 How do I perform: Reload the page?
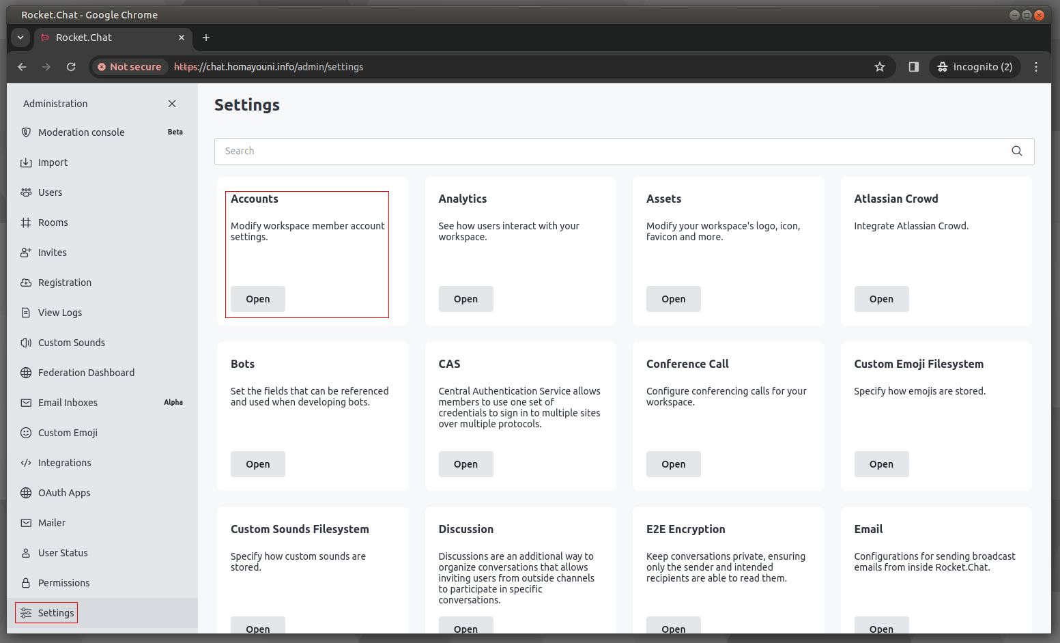click(x=71, y=67)
